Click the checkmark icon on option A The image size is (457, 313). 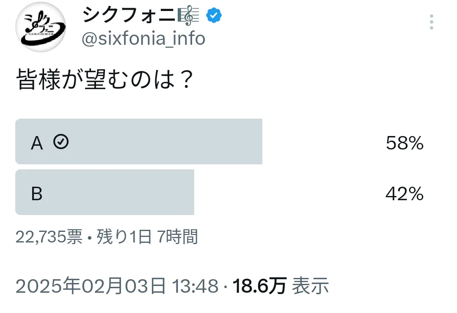(x=61, y=142)
